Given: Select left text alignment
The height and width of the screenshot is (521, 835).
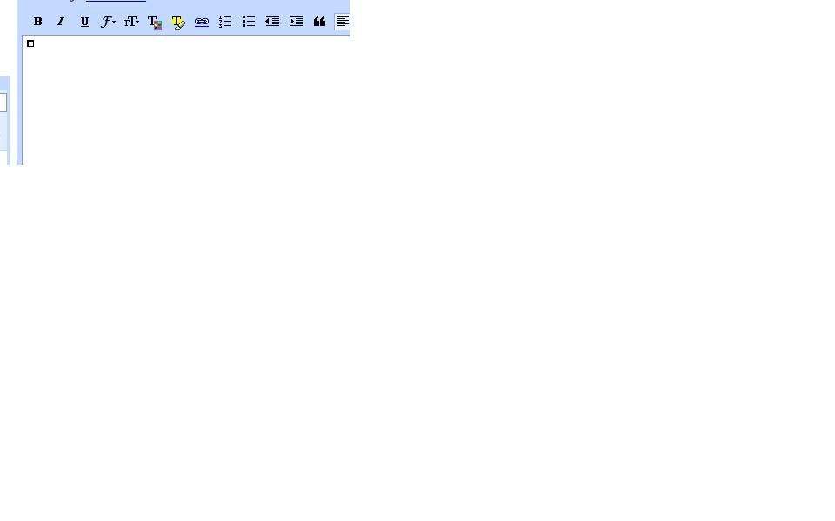Looking at the screenshot, I should [x=342, y=22].
